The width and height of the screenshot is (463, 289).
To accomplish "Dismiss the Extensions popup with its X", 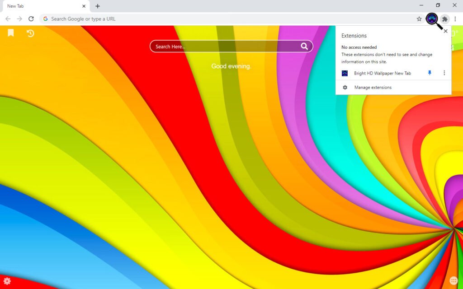I will pos(445,31).
